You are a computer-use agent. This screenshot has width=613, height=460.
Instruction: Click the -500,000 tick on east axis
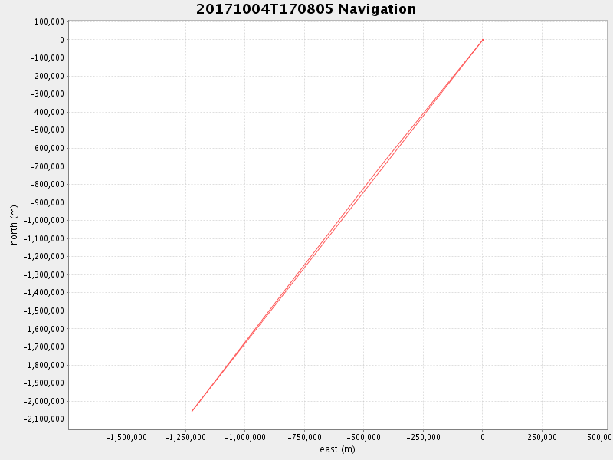coord(364,438)
